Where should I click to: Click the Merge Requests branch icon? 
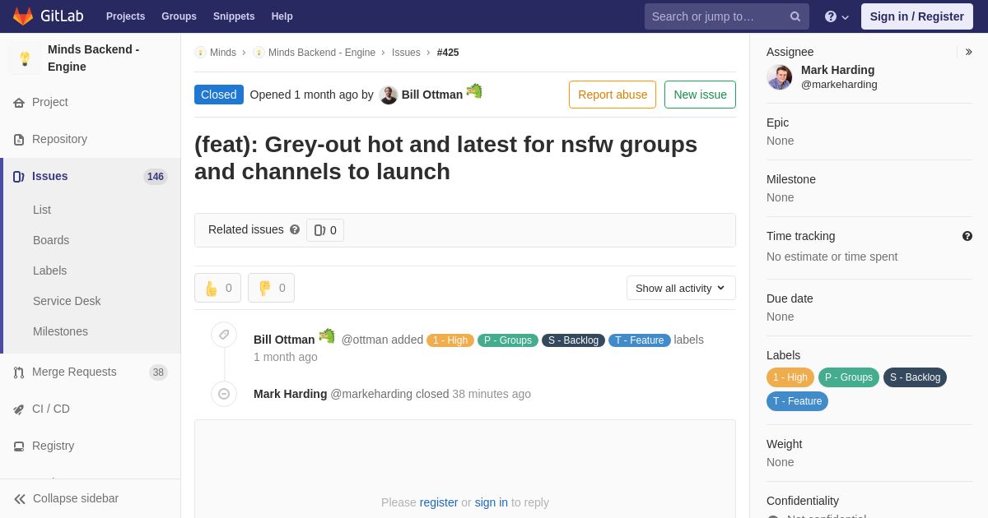click(x=19, y=372)
